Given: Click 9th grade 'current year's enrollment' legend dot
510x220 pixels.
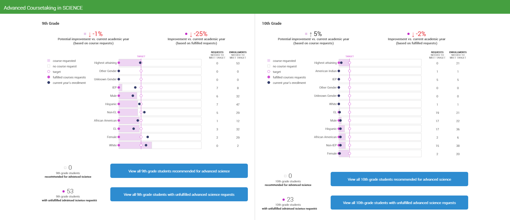Looking at the screenshot, I should (x=49, y=82).
